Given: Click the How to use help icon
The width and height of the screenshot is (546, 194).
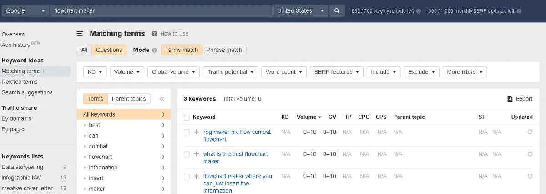Looking at the screenshot, I should click(x=154, y=34).
